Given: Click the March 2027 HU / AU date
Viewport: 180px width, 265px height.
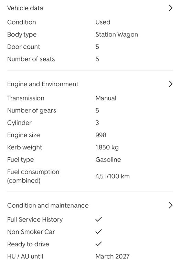Looking at the screenshot, I should coord(113,256).
